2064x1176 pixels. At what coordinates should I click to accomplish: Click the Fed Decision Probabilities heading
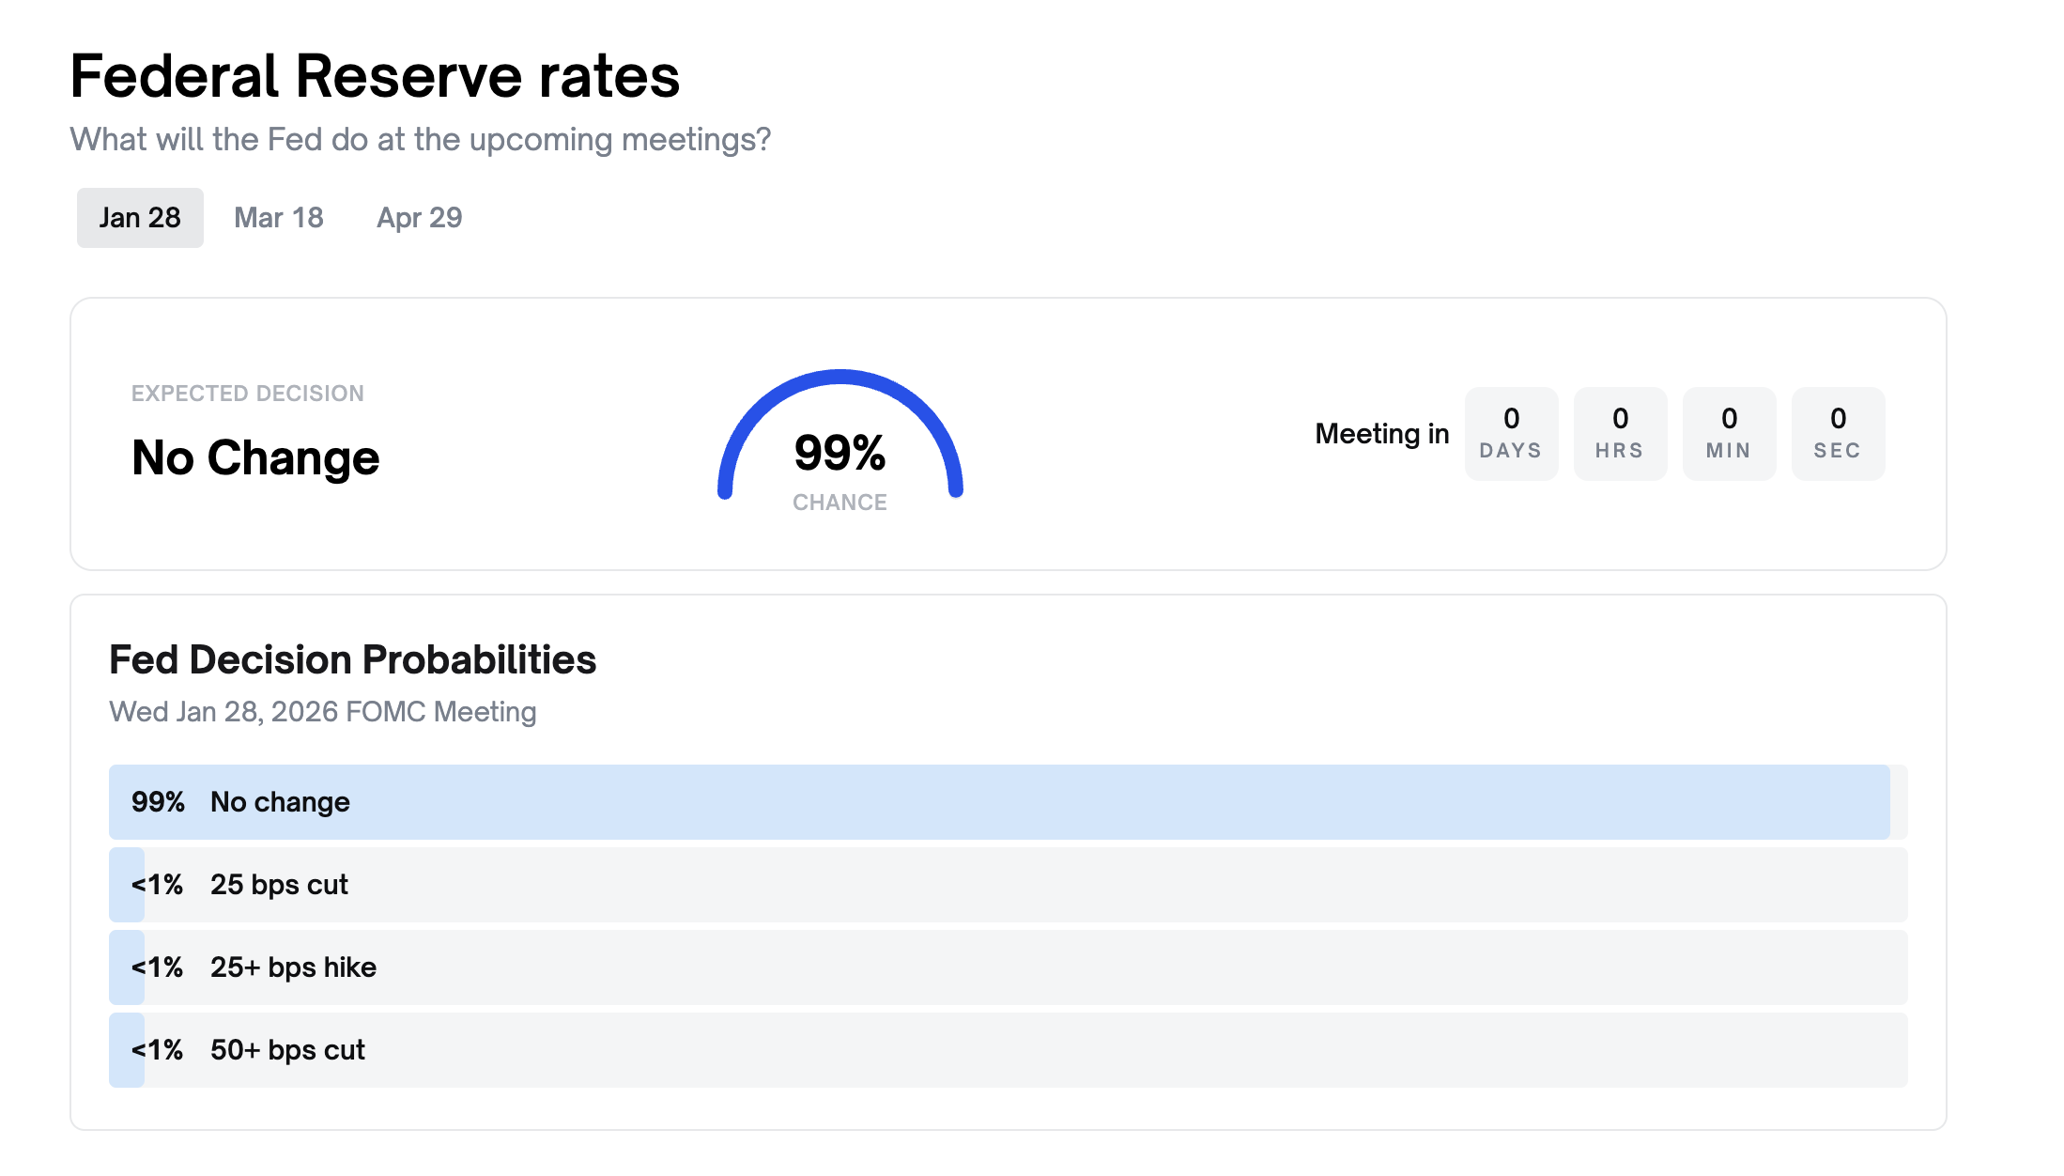pos(353,659)
